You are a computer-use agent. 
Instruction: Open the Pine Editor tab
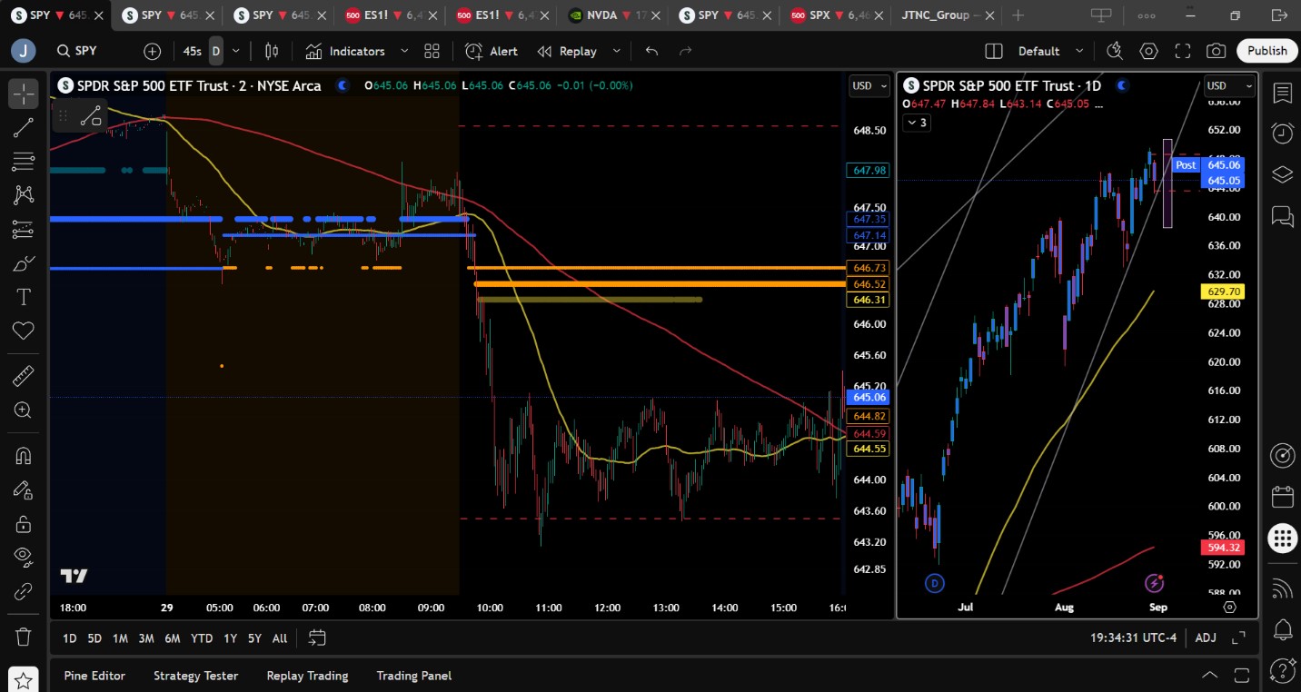pyautogui.click(x=94, y=676)
